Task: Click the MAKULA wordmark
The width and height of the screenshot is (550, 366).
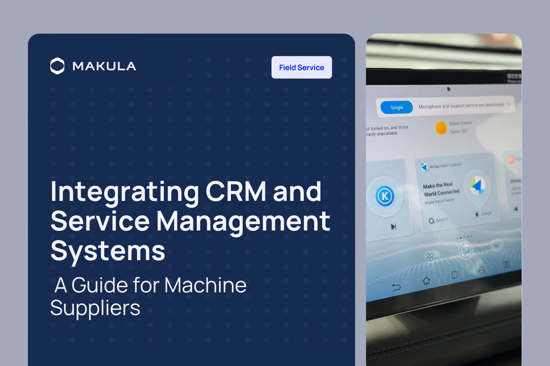Action: [x=104, y=66]
